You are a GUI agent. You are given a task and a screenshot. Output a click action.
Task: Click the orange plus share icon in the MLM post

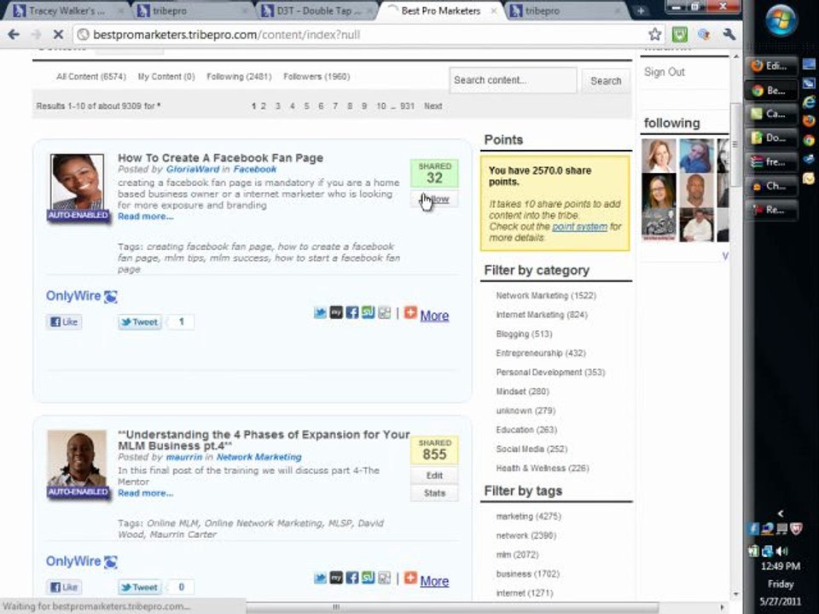(410, 578)
